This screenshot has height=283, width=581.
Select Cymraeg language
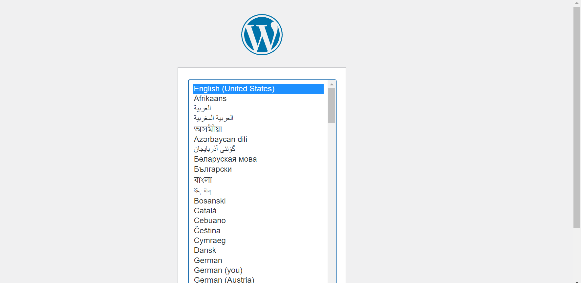coord(258,240)
